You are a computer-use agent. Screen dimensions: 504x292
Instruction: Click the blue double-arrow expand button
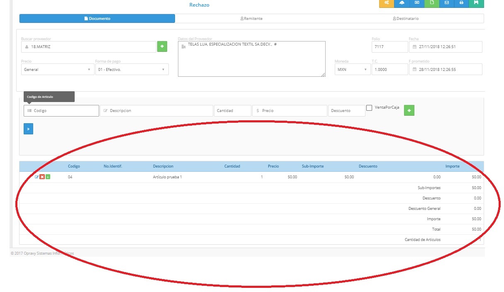(28, 129)
